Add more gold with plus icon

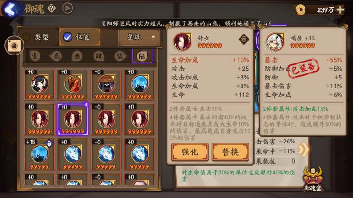click(x=340, y=10)
